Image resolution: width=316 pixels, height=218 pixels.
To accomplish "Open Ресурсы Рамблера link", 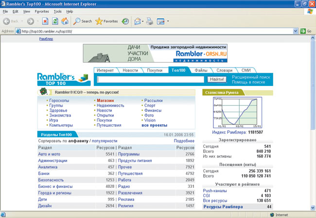I will coord(223,207).
